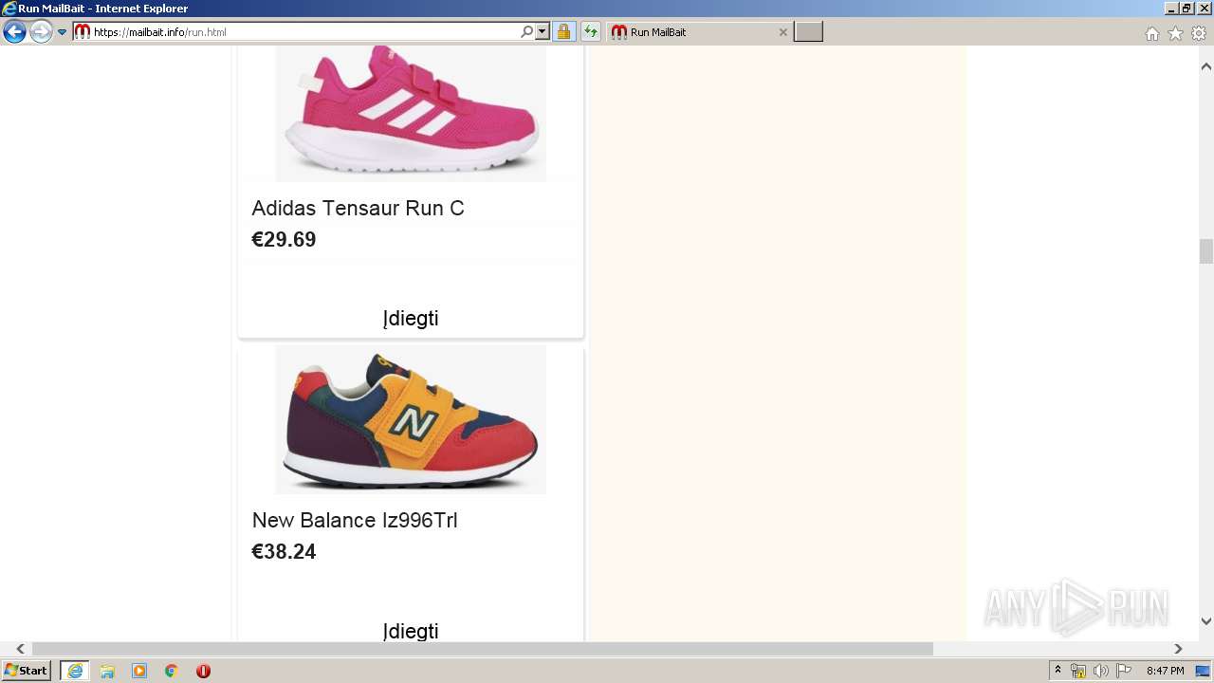Click Įdiegti under New Balance Iz996Trl

click(411, 631)
